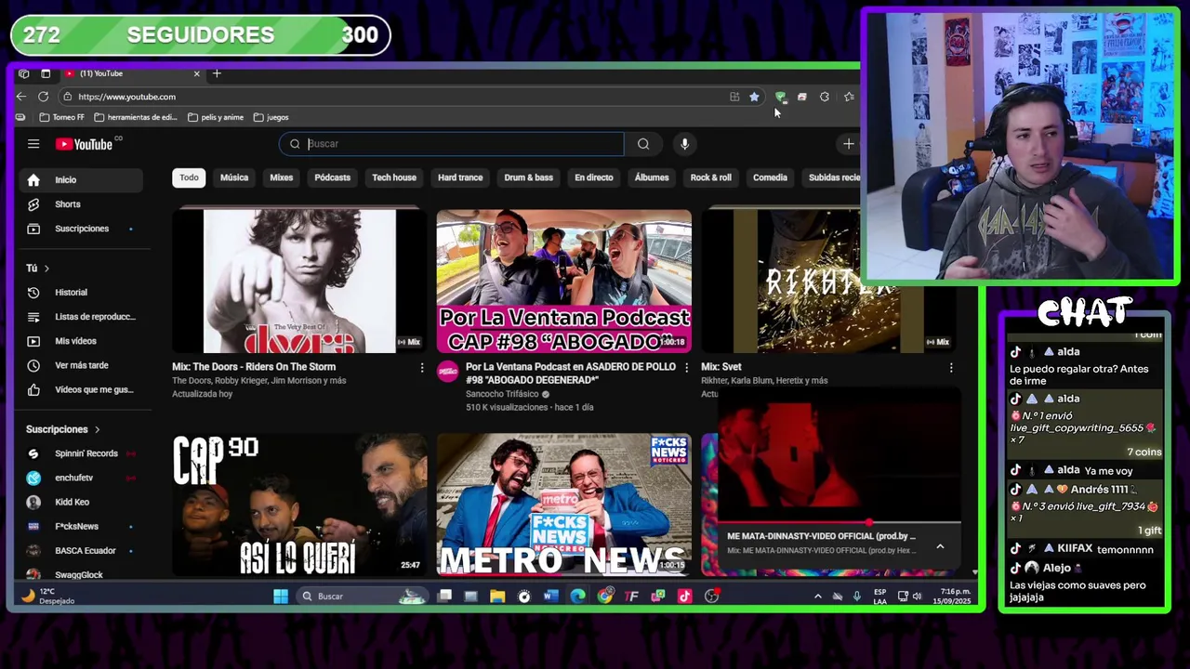
Task: Select the Pódcasts filter chip
Action: tap(332, 177)
